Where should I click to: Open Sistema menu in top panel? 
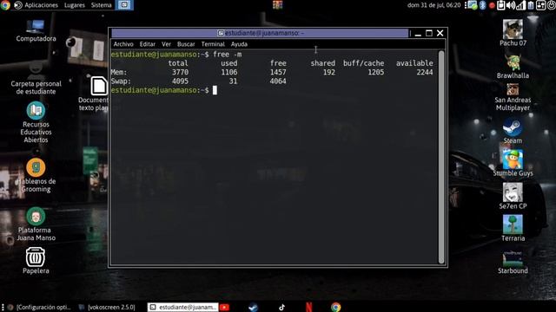click(101, 5)
